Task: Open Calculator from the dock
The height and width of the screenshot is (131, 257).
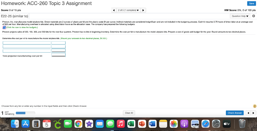Action: pos(36,124)
